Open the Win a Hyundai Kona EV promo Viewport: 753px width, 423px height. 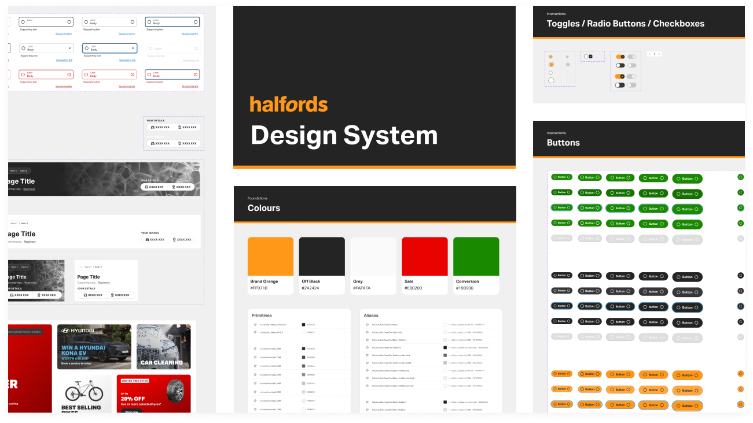point(94,347)
